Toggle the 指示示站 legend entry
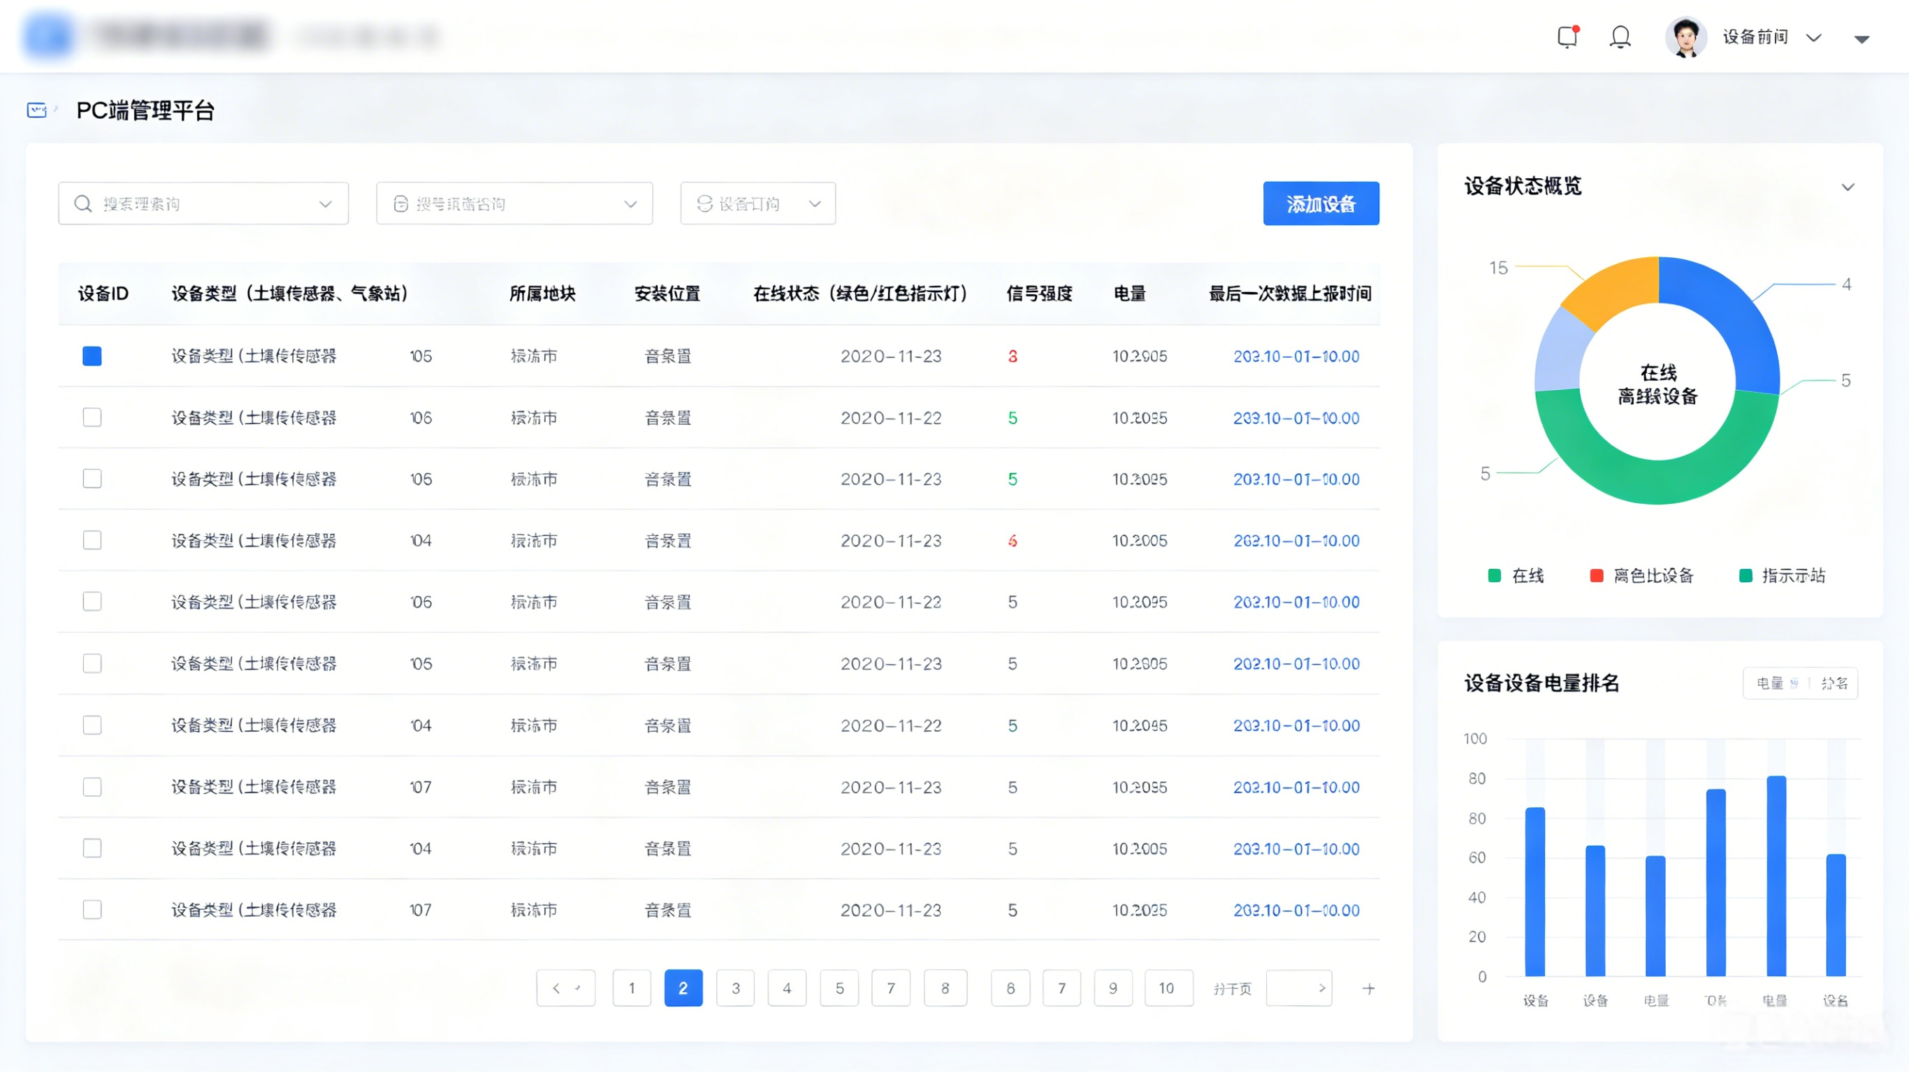 (1782, 575)
